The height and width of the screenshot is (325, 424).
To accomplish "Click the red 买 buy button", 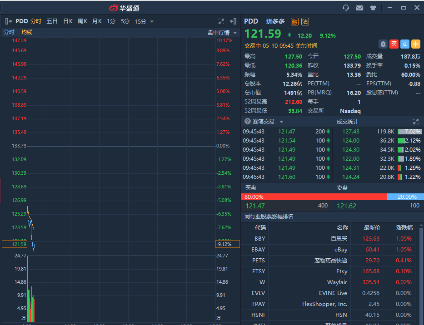I will (394, 44).
